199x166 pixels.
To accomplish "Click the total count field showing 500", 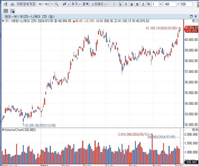I will click(x=186, y=4).
